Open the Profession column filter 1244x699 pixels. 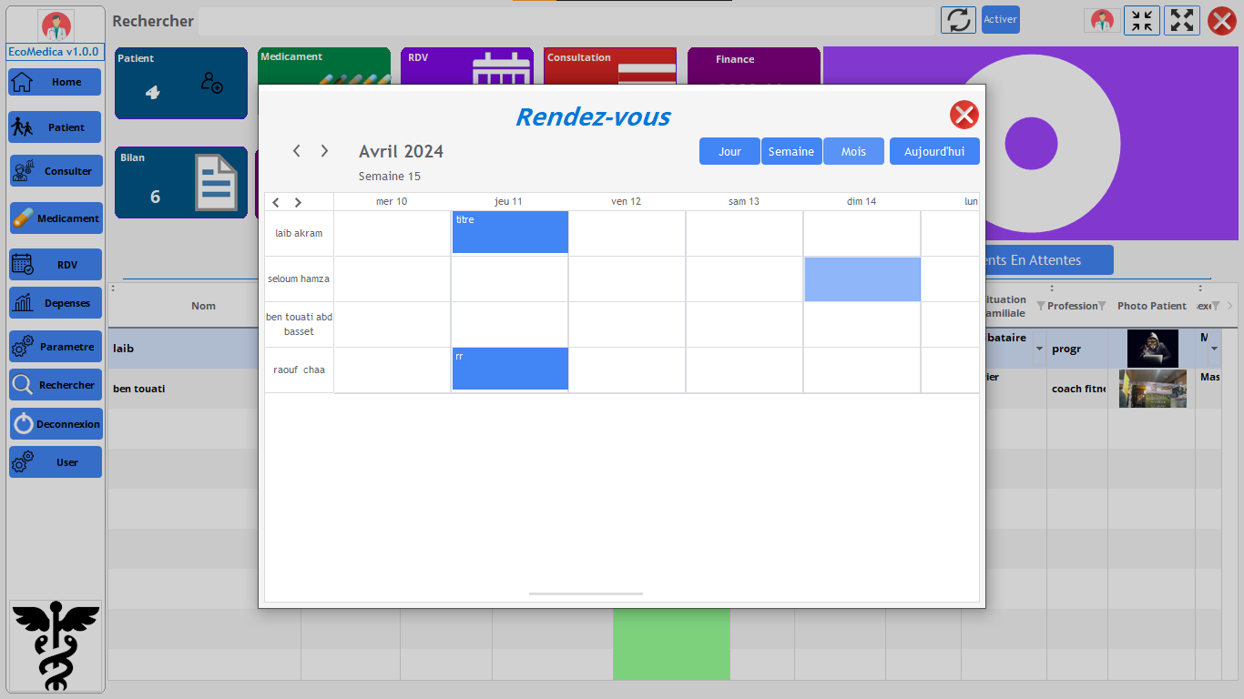pyautogui.click(x=1102, y=306)
